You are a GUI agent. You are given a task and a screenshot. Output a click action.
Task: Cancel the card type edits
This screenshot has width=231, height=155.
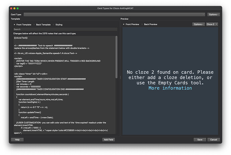pyautogui.click(x=212, y=140)
